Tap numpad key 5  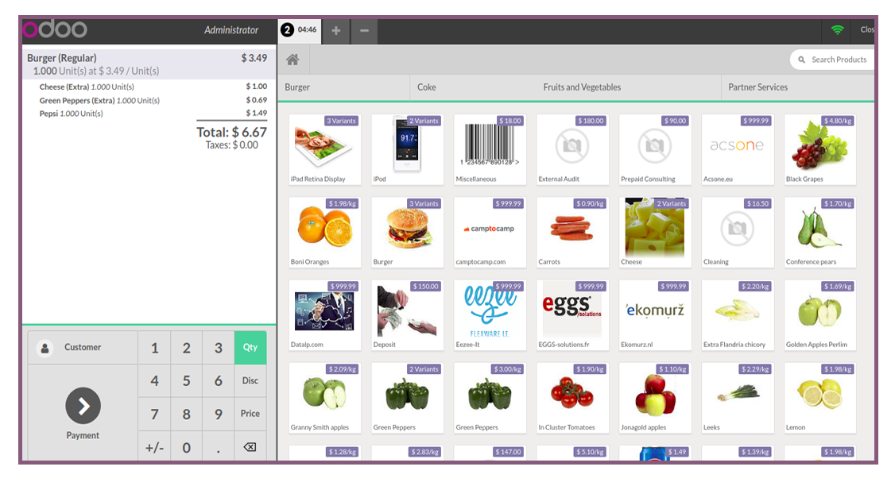pyautogui.click(x=187, y=381)
